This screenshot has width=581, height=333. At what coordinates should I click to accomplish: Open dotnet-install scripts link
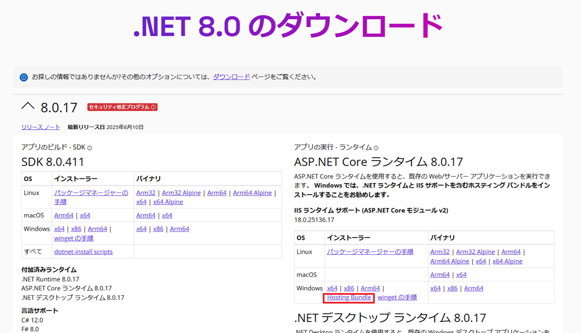pos(83,252)
